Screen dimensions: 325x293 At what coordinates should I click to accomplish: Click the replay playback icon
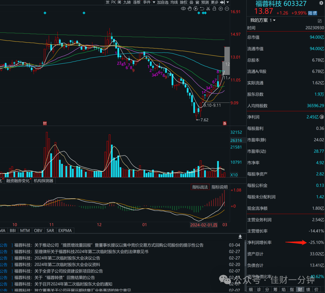[196, 9]
